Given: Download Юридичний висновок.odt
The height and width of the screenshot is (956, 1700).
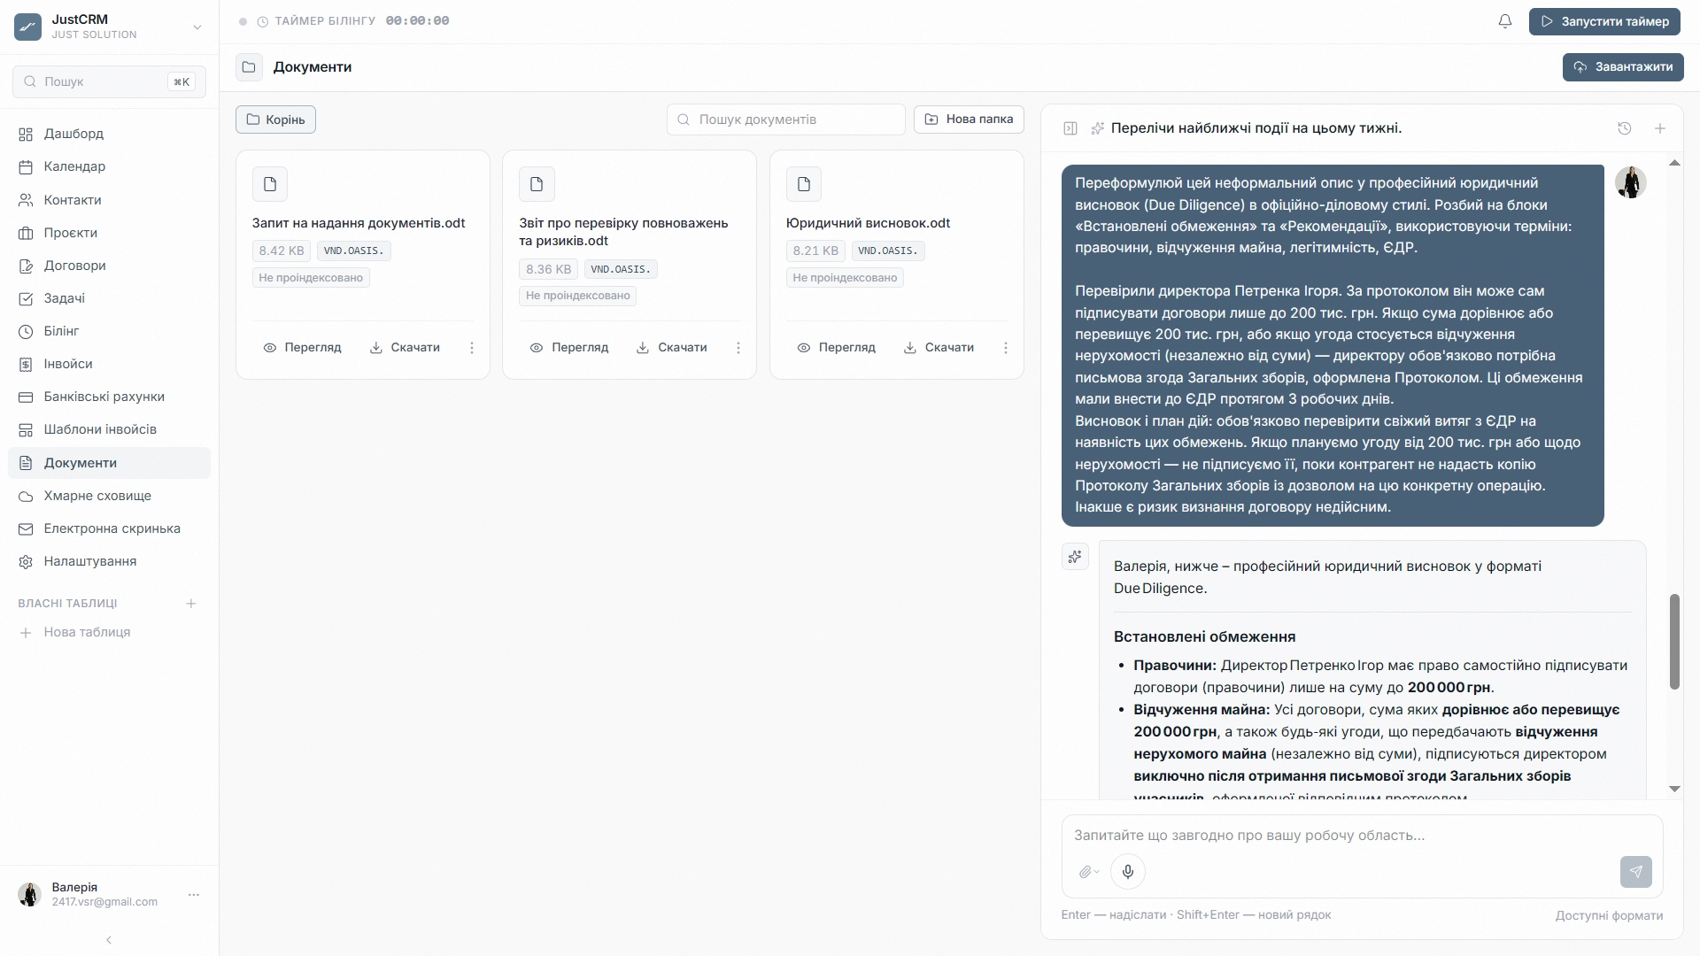Looking at the screenshot, I should point(939,348).
